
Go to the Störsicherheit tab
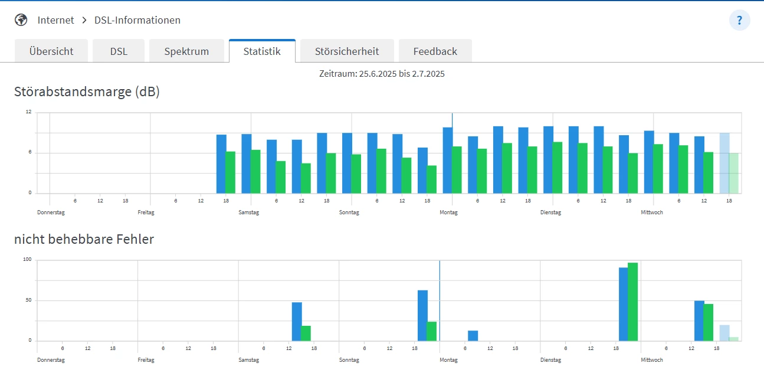point(347,51)
